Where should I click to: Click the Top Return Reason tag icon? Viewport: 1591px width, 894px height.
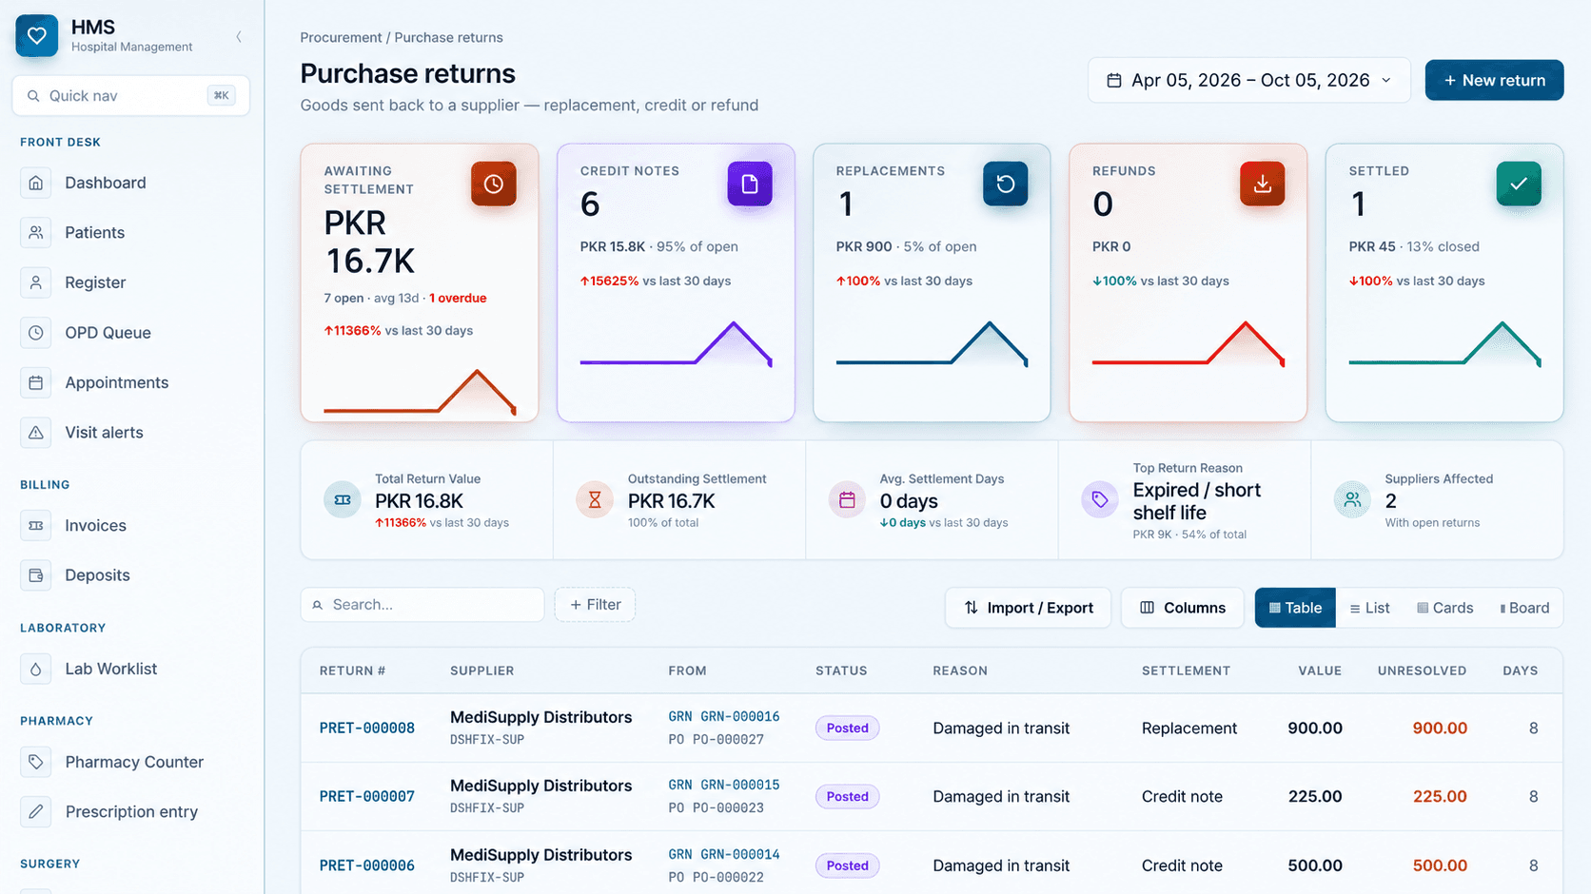coord(1100,499)
